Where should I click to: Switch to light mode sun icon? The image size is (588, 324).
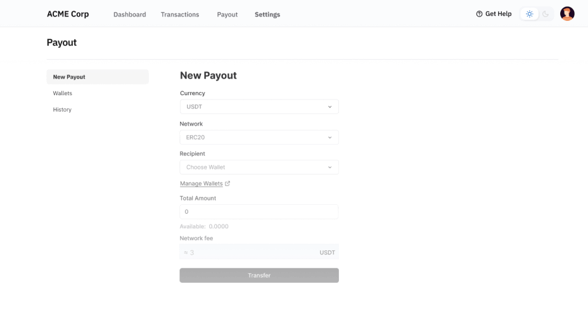coord(529,14)
